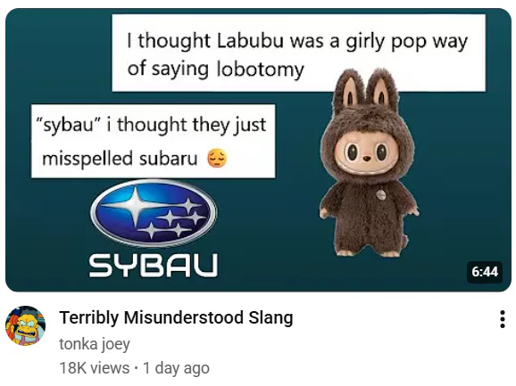
Task: Click the large star in Subaru logo
Action: coord(137,204)
